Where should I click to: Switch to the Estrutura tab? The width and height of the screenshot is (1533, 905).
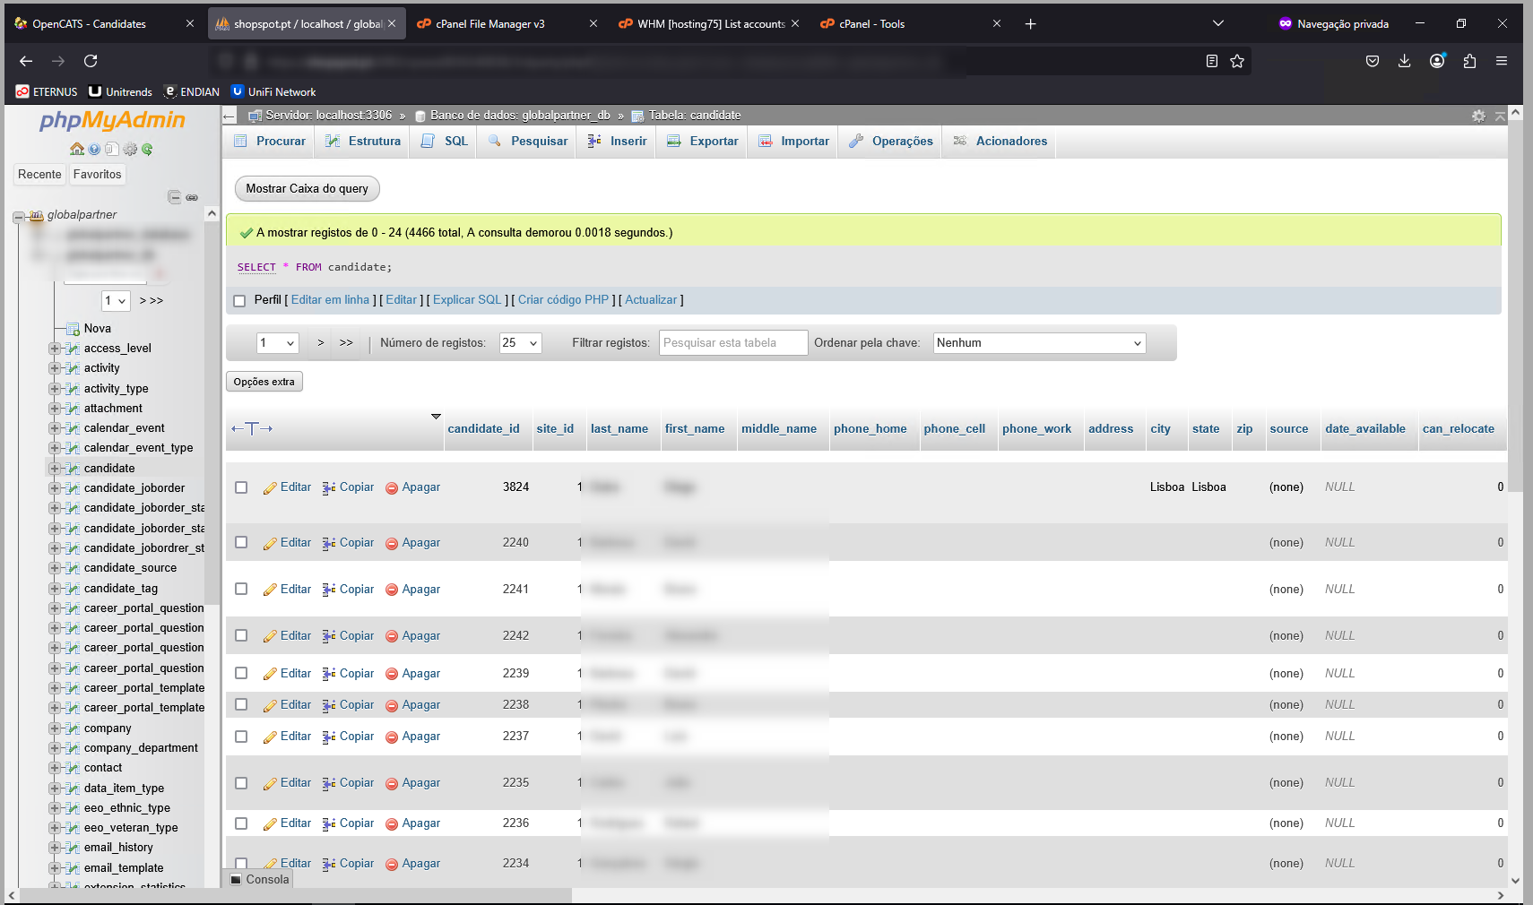coord(363,142)
